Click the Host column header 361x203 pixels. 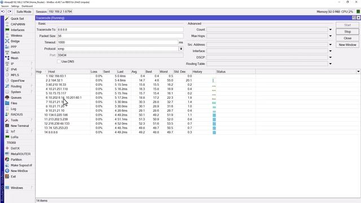[x=69, y=72]
